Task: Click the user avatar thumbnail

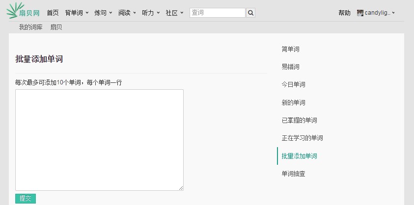Action: (360, 13)
